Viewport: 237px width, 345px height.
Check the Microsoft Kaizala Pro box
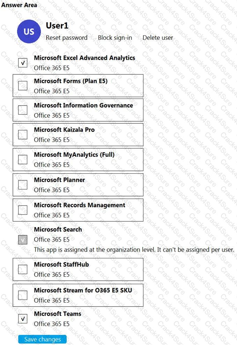click(x=22, y=134)
